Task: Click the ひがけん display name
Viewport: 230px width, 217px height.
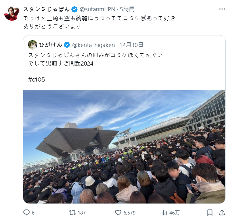Action: coord(51,45)
